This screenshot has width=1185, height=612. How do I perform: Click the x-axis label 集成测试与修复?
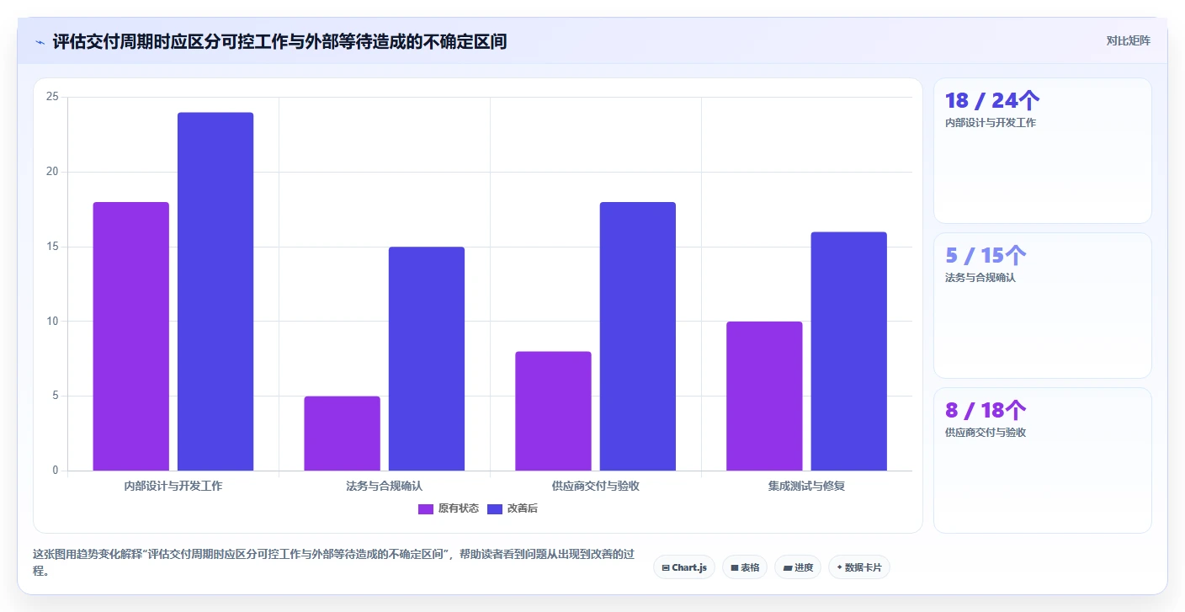click(x=807, y=486)
